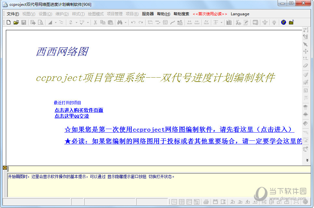Click the number 3 icon in bottom toolbar
This screenshot has height=208, width=314.
[240, 202]
